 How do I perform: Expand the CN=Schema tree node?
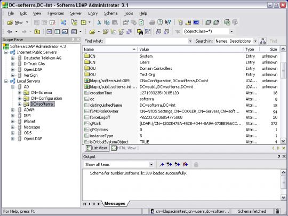point(20,93)
